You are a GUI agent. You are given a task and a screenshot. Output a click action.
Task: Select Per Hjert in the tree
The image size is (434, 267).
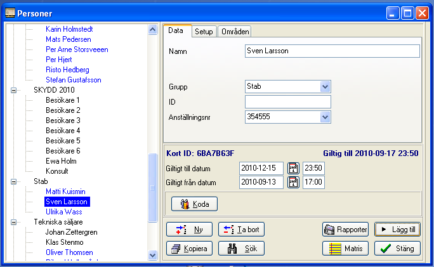(58, 60)
